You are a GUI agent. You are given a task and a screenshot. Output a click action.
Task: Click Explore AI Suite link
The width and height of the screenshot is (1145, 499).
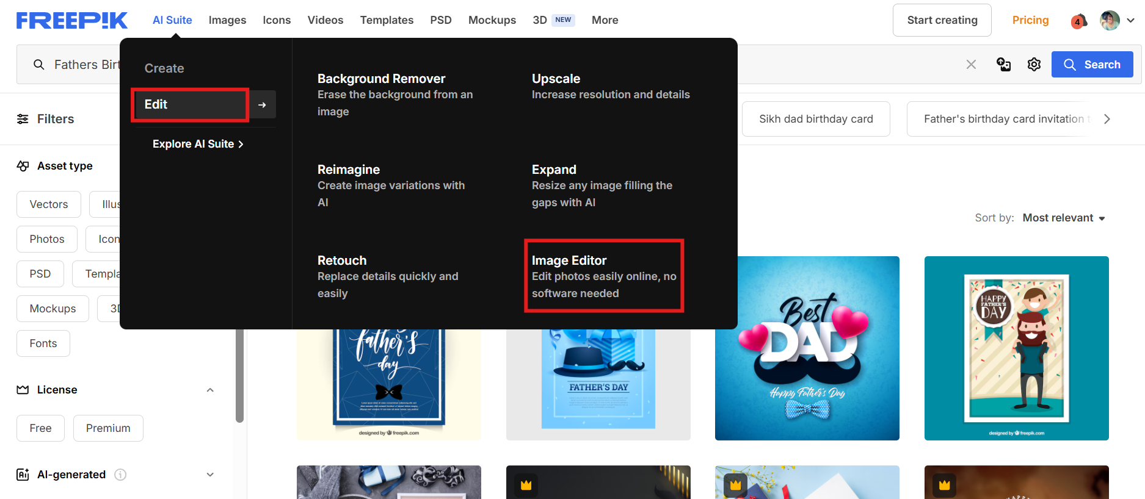(198, 144)
